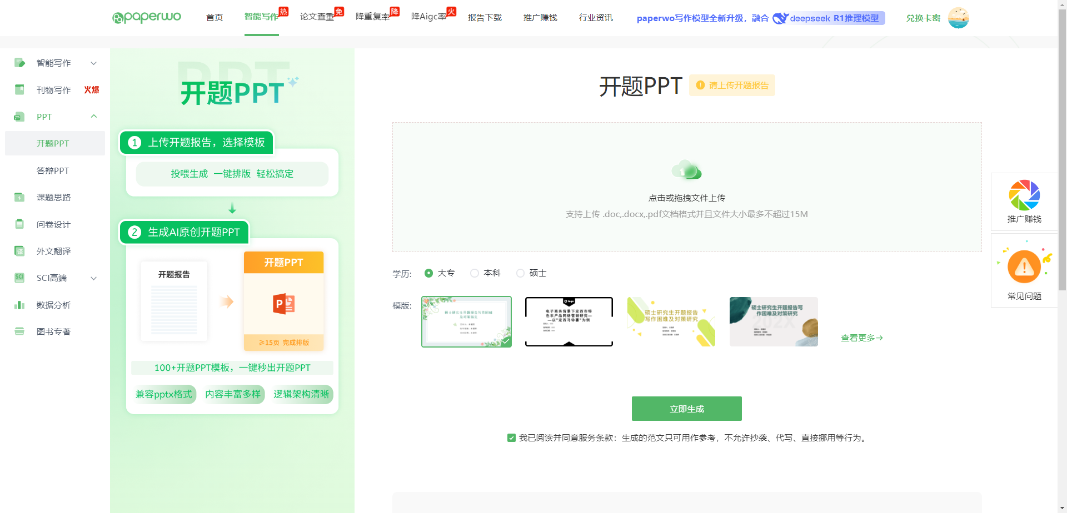Click the cloud upload icon
Viewport: 1067px width, 513px height.
(686, 170)
